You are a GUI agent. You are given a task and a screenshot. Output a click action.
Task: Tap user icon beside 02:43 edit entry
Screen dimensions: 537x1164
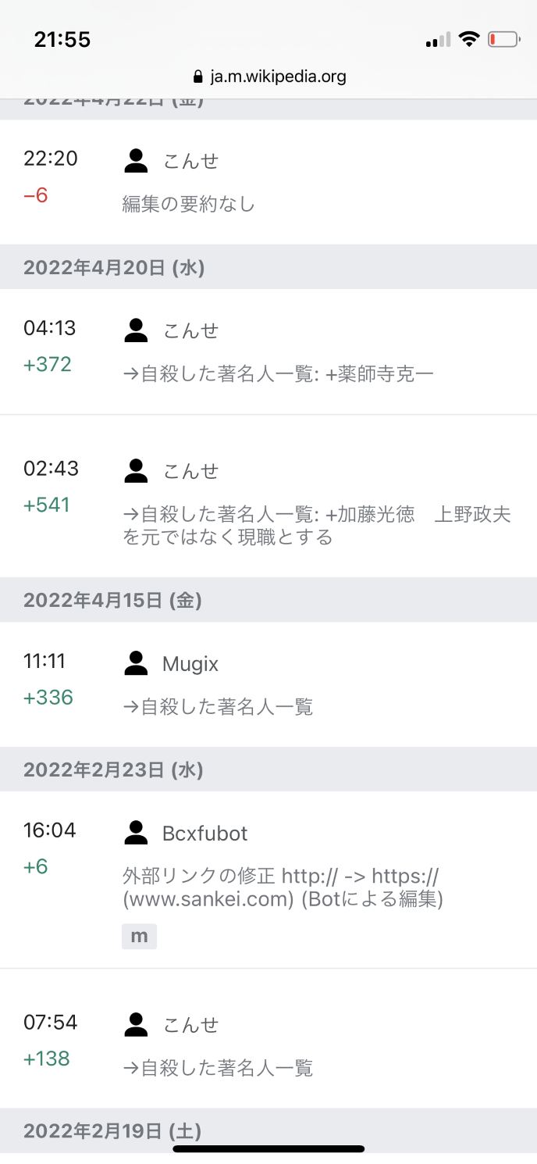137,471
